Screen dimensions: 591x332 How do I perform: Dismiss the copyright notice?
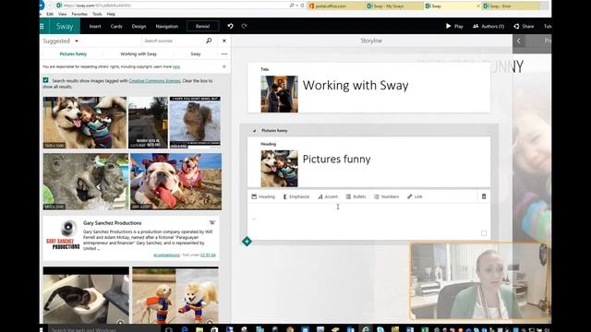pyautogui.click(x=224, y=66)
